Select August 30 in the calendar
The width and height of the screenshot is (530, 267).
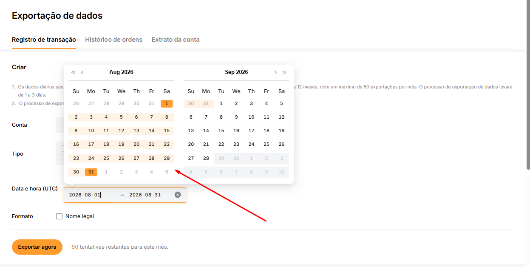point(76,172)
